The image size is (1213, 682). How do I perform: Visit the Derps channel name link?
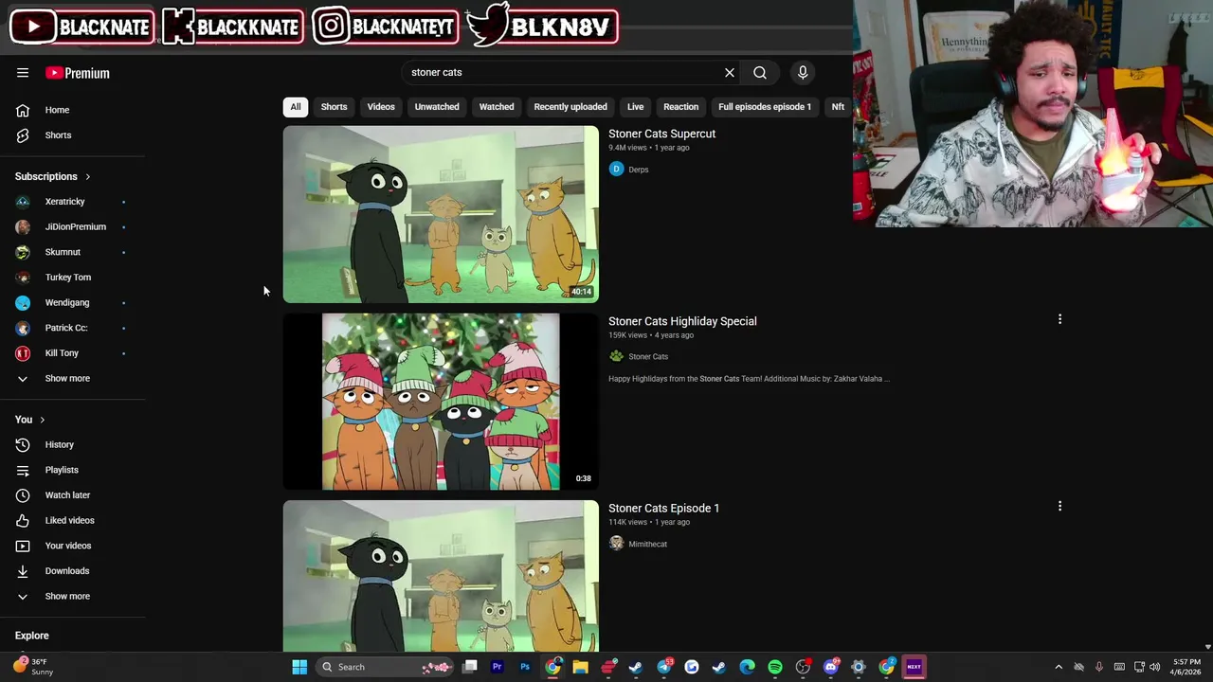coord(639,170)
